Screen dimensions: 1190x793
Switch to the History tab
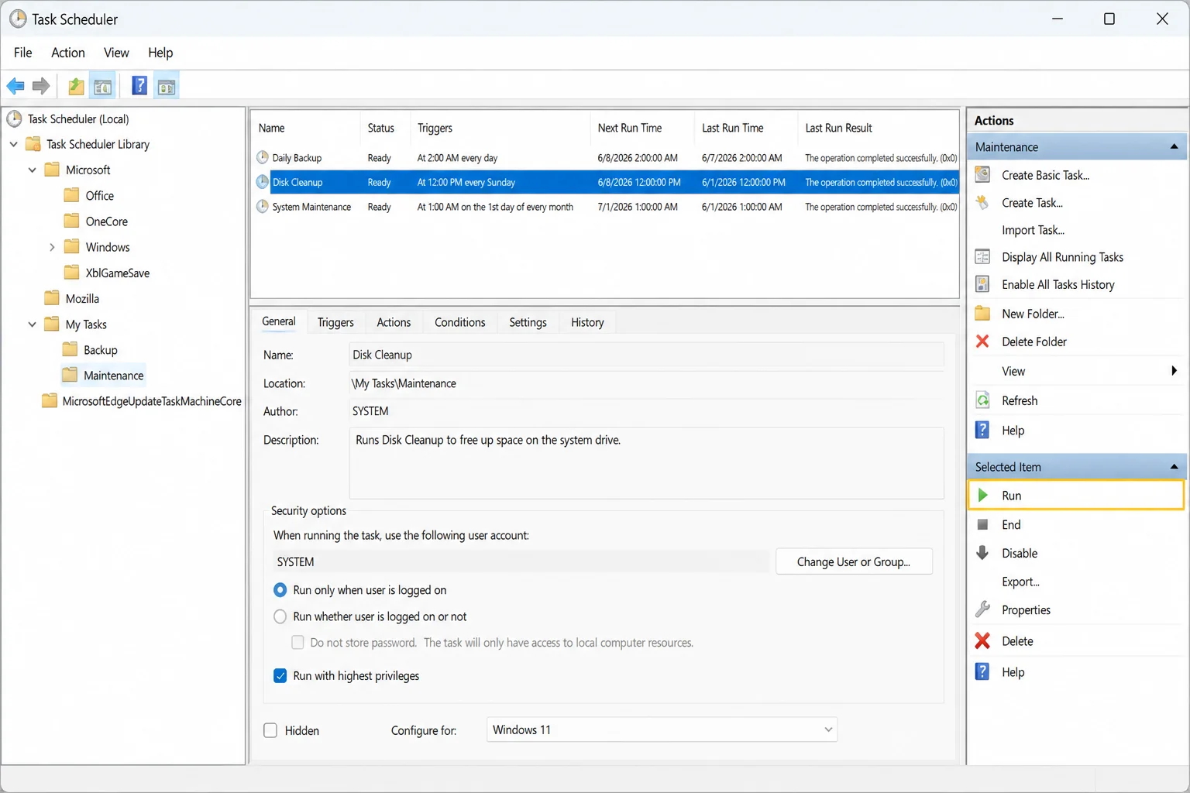(587, 322)
